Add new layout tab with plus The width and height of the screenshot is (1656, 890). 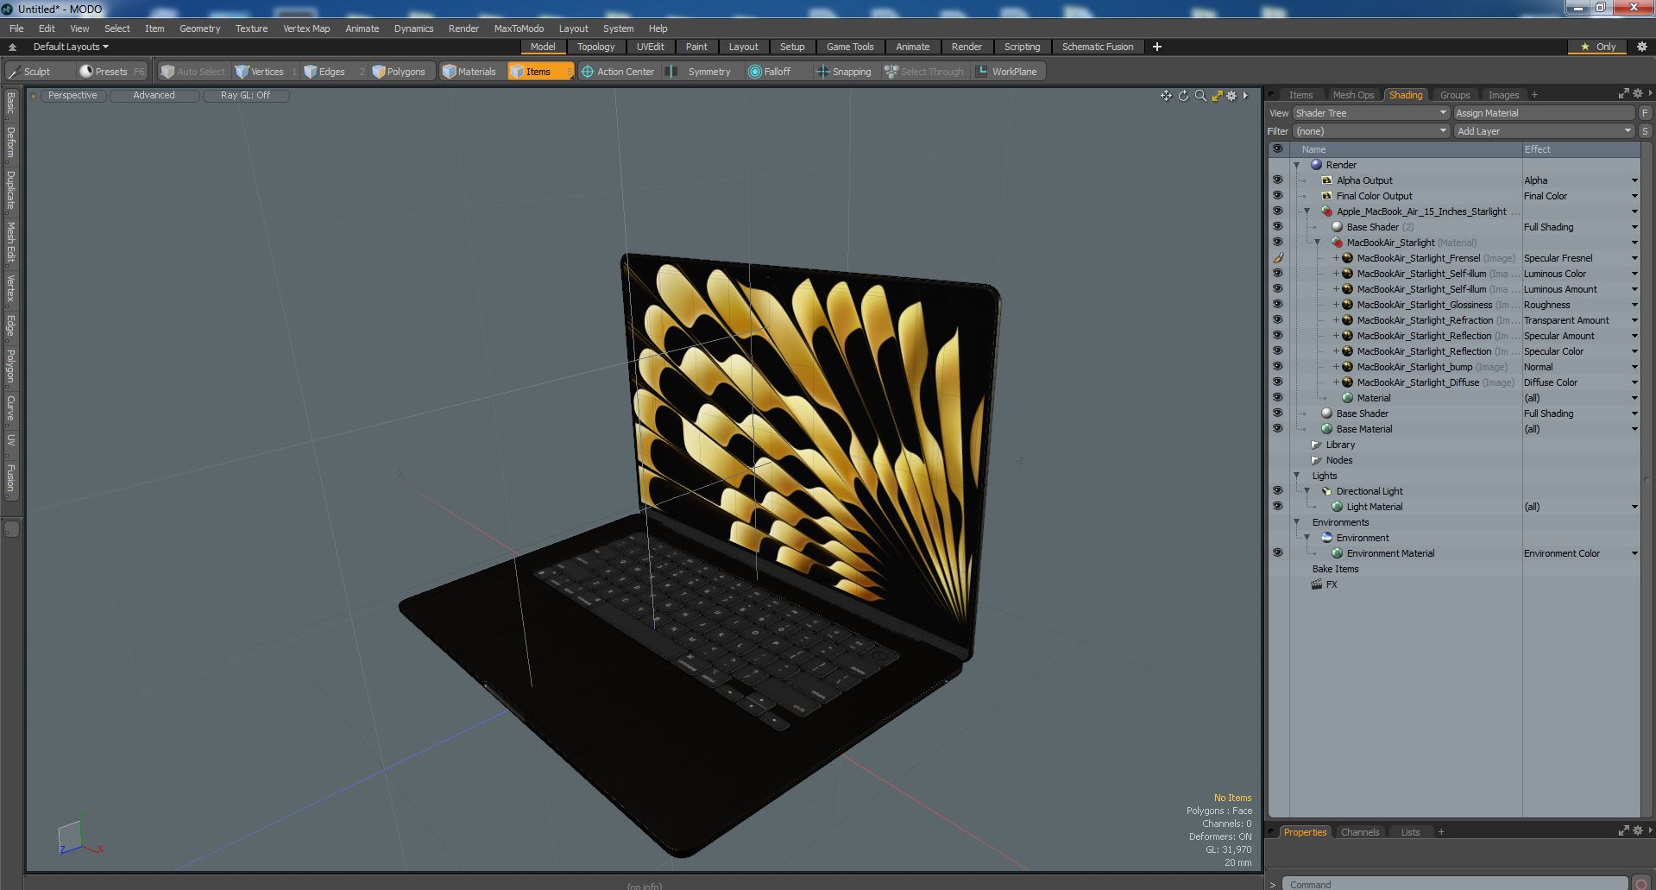(1156, 47)
